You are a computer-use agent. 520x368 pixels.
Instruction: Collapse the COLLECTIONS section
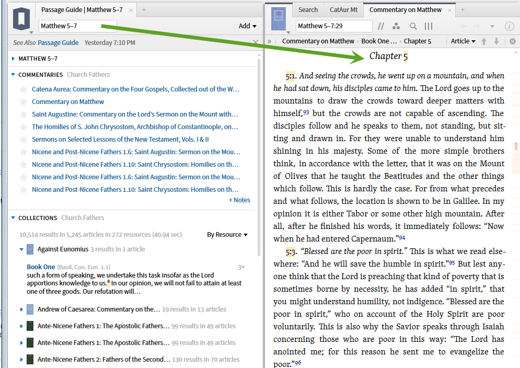[13, 218]
